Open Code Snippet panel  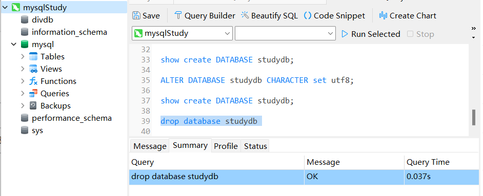(334, 15)
